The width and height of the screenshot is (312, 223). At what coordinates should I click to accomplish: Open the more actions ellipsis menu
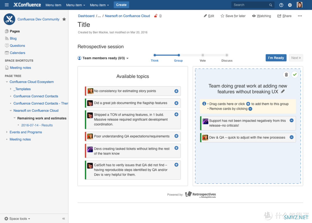click(300, 16)
